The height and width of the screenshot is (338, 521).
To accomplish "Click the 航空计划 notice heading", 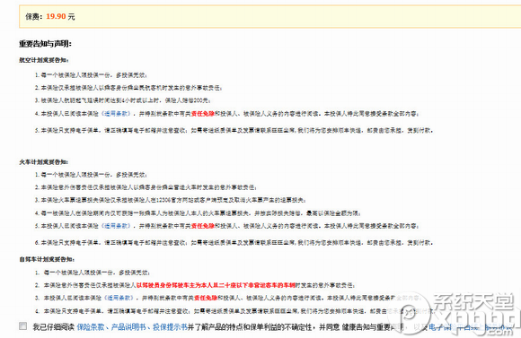I will [x=43, y=60].
